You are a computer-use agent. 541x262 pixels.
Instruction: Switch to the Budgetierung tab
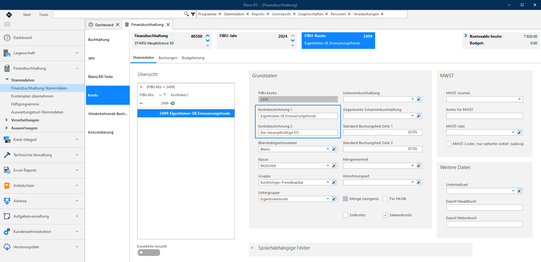(x=193, y=58)
